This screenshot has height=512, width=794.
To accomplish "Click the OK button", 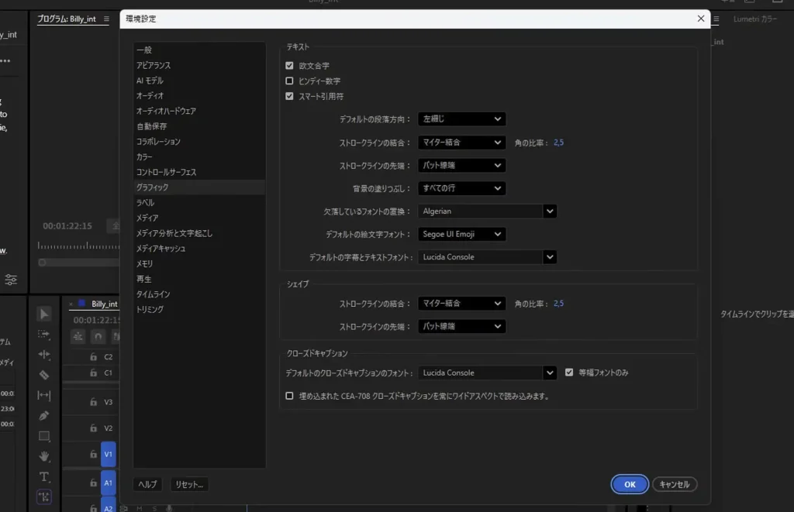I will coord(630,484).
